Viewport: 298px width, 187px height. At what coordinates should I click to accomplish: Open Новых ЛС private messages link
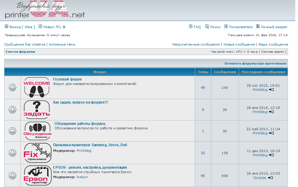point(54,27)
